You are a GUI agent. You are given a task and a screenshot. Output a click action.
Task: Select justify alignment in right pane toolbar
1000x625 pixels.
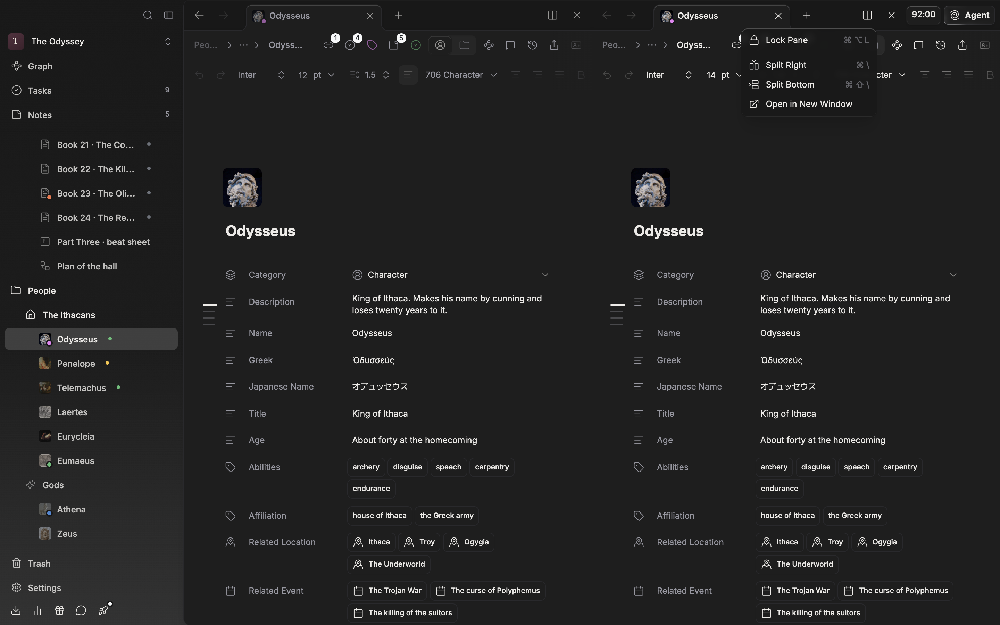969,75
